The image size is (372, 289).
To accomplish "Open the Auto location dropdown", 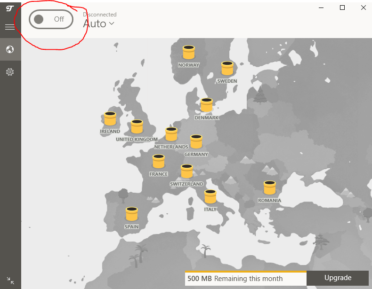I will point(99,23).
